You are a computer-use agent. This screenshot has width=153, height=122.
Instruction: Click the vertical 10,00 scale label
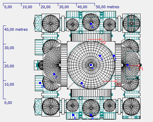click(9, 84)
